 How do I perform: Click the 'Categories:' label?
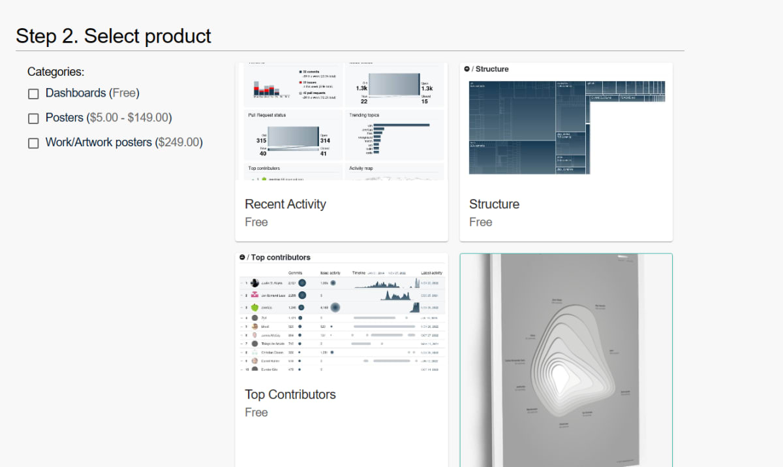coord(56,72)
